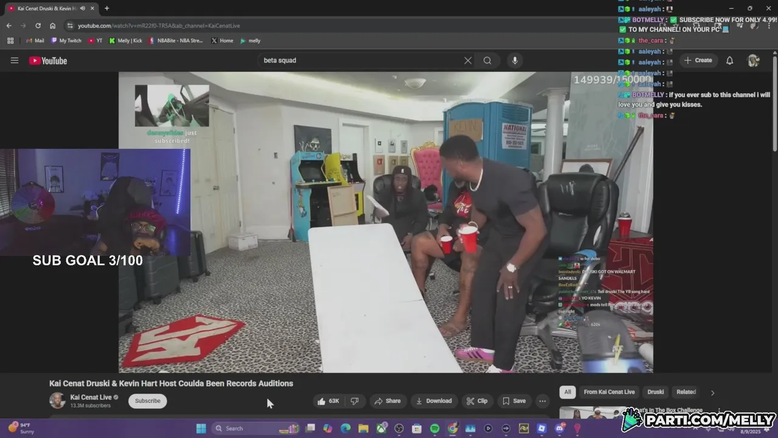The image size is (778, 438).
Task: Open Roblox from the taskbar
Action: [x=542, y=428]
